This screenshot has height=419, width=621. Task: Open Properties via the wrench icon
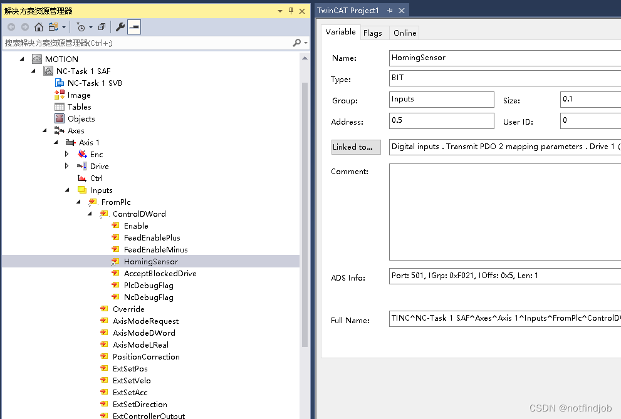tap(120, 27)
